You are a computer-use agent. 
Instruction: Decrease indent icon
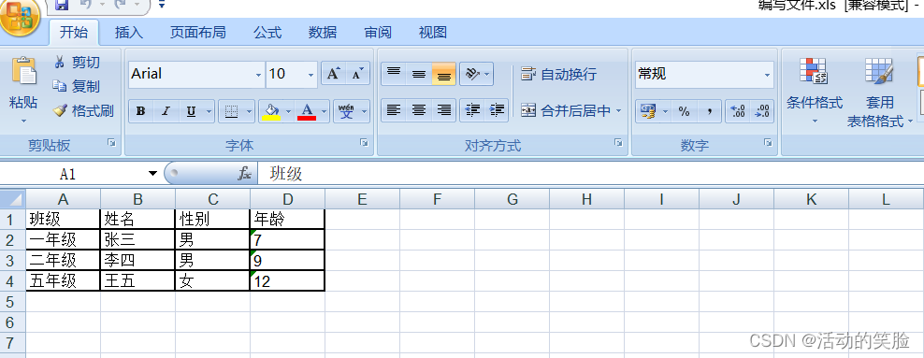coord(472,110)
